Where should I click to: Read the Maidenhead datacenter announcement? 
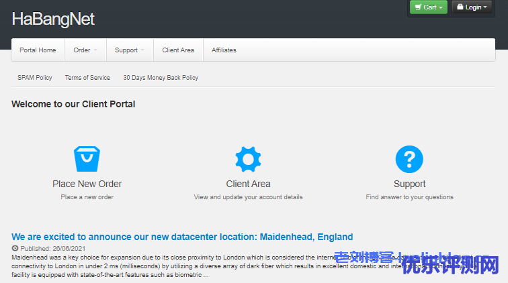182,237
